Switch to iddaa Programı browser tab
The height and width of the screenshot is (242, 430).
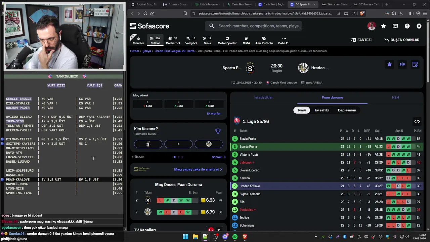(207, 4)
